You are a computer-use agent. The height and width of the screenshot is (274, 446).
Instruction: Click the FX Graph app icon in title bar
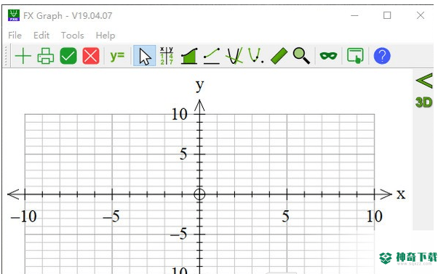click(x=14, y=15)
